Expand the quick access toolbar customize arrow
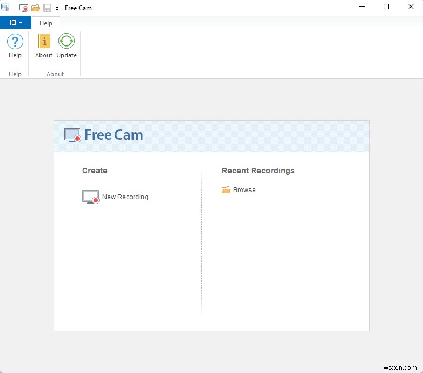This screenshot has width=423, height=373. (x=57, y=9)
